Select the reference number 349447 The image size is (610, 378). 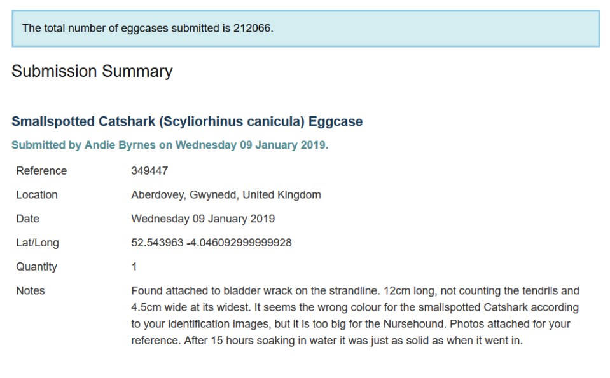tap(149, 171)
